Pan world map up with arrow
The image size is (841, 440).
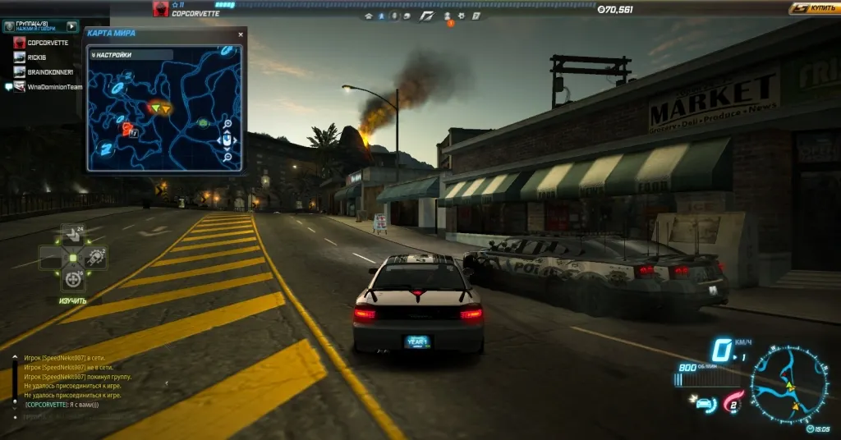click(x=227, y=132)
